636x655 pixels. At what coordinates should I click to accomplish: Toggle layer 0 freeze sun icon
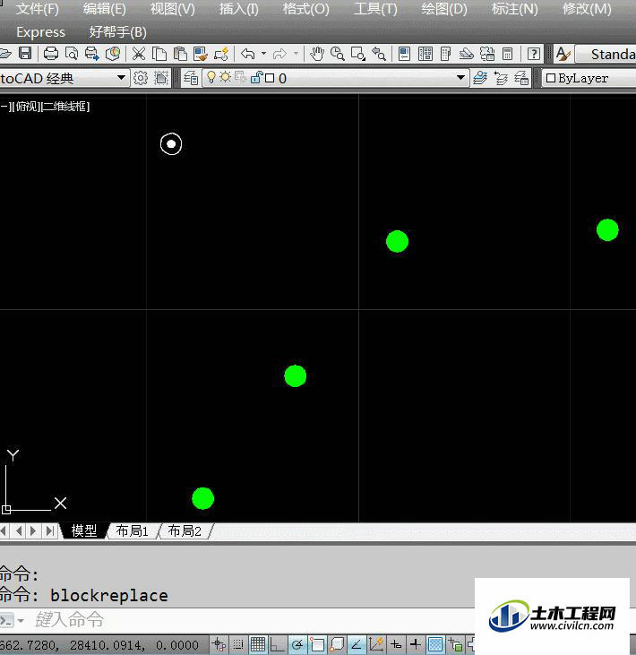tap(226, 77)
